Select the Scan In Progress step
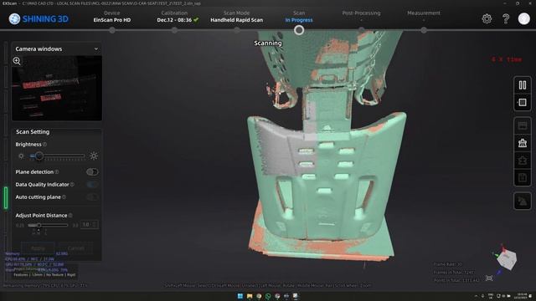The image size is (536, 301). (299, 17)
